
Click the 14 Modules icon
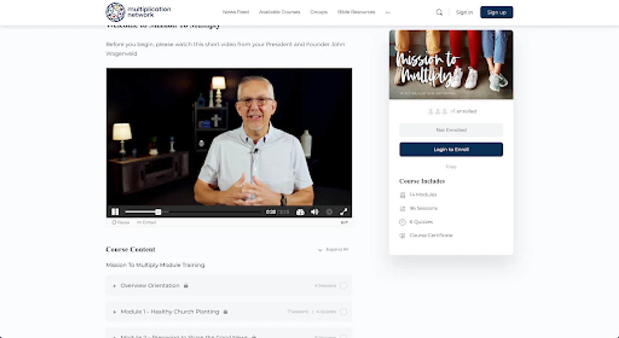[402, 195]
